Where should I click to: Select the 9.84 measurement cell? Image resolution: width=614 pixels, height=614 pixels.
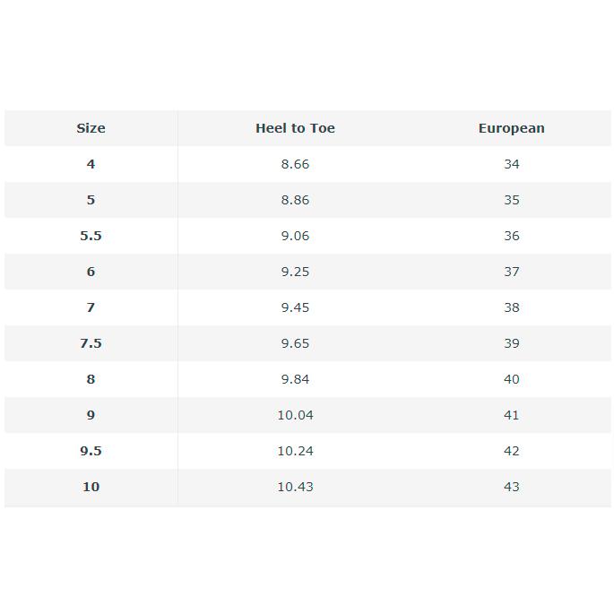(x=295, y=379)
